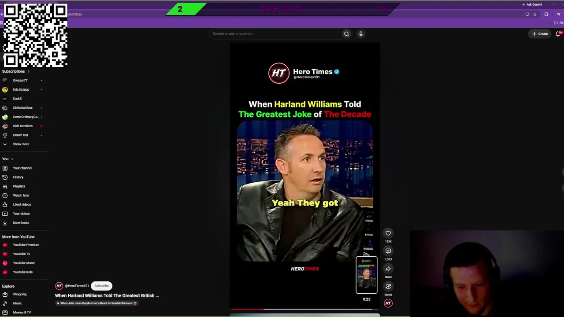Open the browser extensions puzzle icon
Image resolution: width=564 pixels, height=317 pixels.
546,15
